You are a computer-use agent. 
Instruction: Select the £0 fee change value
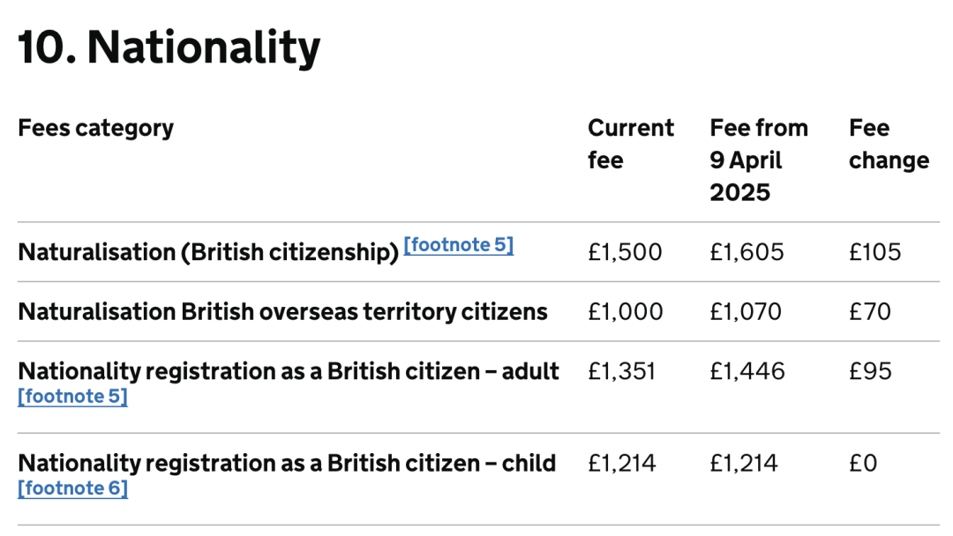tap(863, 463)
